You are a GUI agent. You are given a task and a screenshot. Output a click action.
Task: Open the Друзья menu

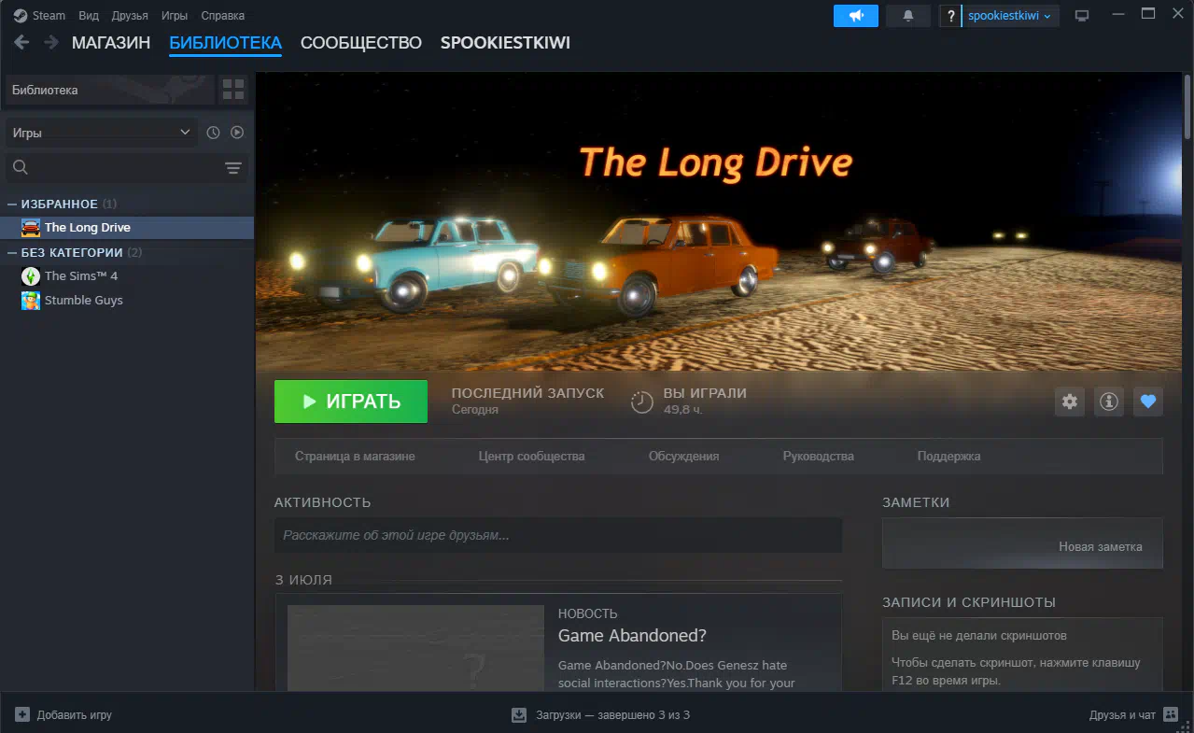tap(130, 16)
